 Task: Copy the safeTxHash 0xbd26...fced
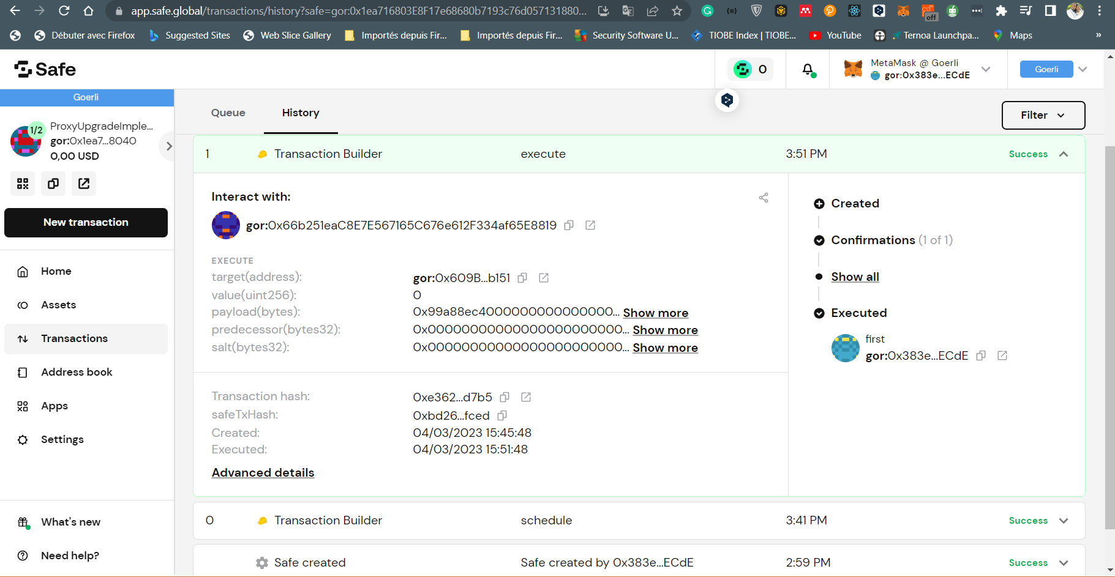(x=502, y=415)
